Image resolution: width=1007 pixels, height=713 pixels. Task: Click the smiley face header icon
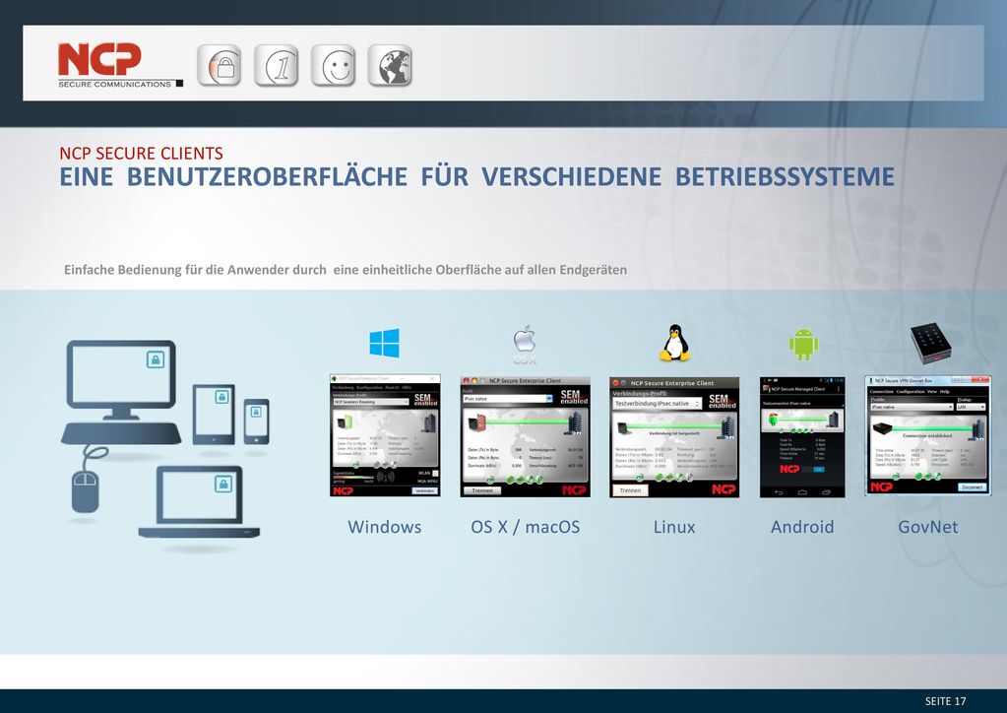click(334, 66)
